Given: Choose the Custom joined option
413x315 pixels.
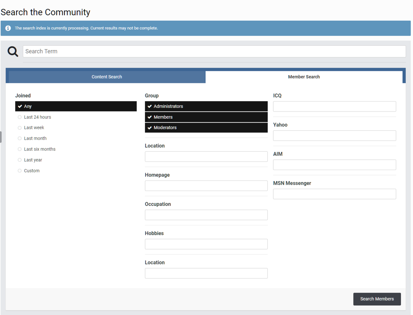Looking at the screenshot, I should (x=32, y=170).
